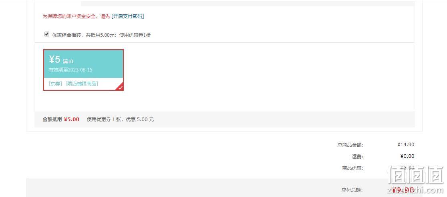Screen dimensions: 447x197
Task: Click the 总商品金额 value ¥14.90
Action: click(406, 145)
